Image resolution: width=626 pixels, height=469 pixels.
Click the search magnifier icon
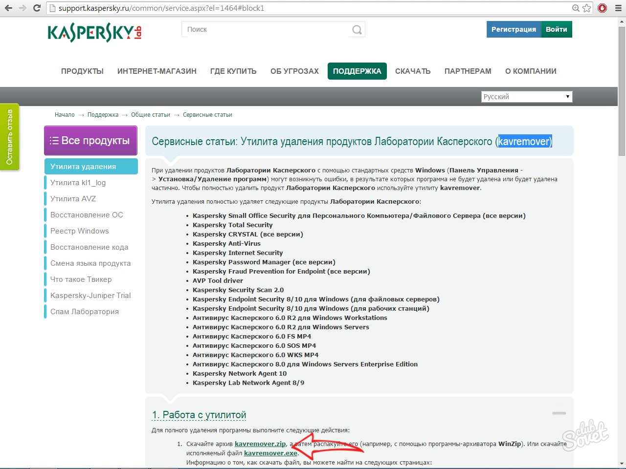click(357, 30)
